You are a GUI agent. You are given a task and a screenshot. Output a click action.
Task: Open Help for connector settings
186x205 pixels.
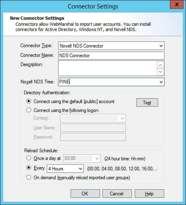click(149, 193)
